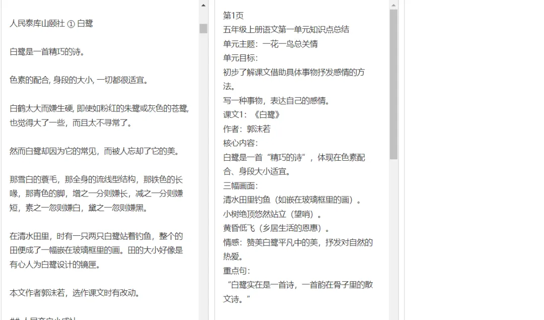Image resolution: width=544 pixels, height=320 pixels.
Task: Click the label '核心内容:'
Action: 240,143
